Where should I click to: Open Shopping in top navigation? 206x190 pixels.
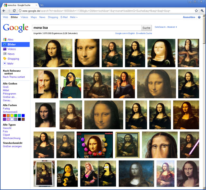coord(53,17)
